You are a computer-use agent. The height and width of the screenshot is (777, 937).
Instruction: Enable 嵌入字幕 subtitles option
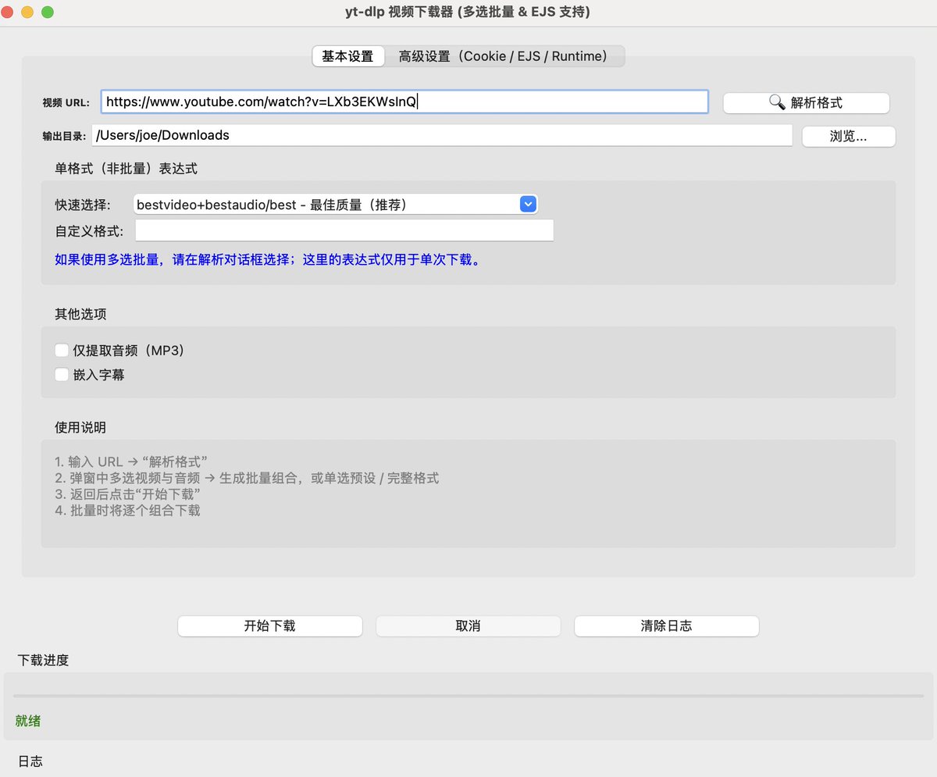point(62,374)
